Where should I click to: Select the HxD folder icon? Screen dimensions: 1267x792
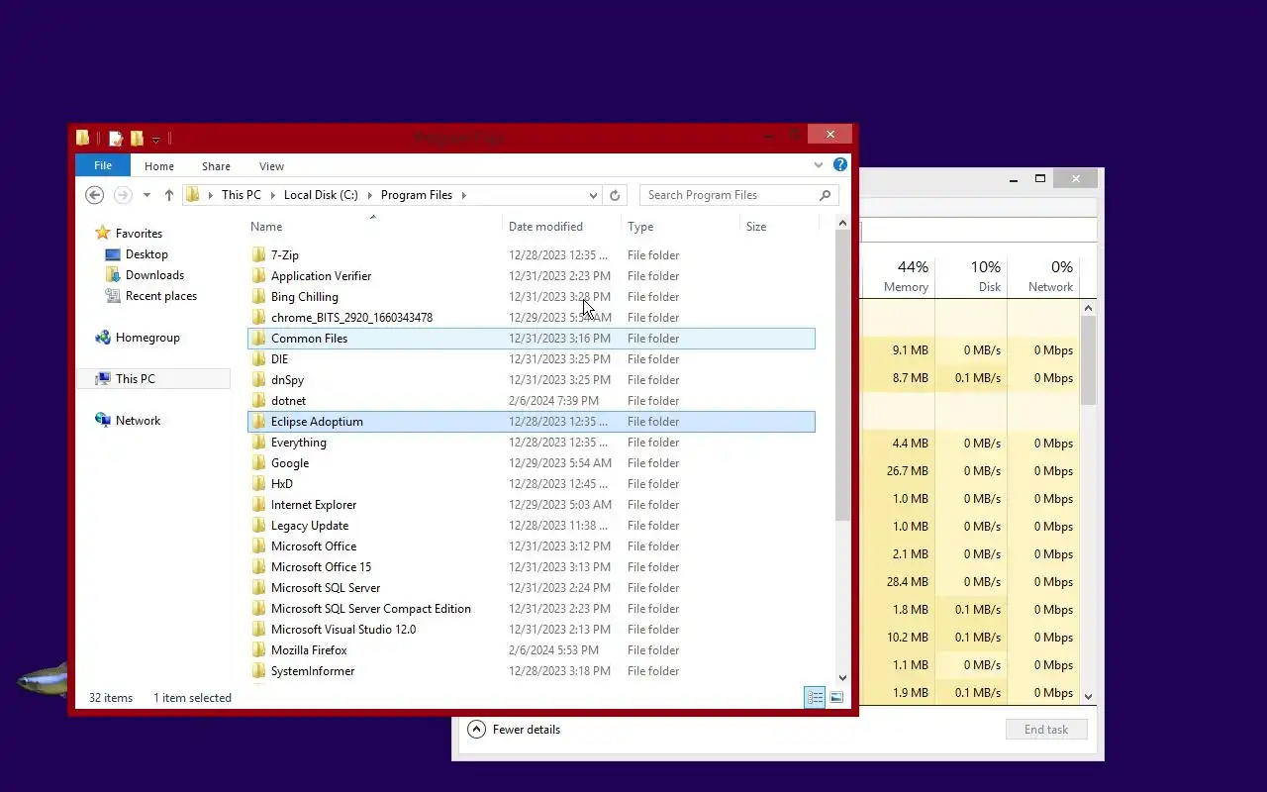[x=258, y=484]
